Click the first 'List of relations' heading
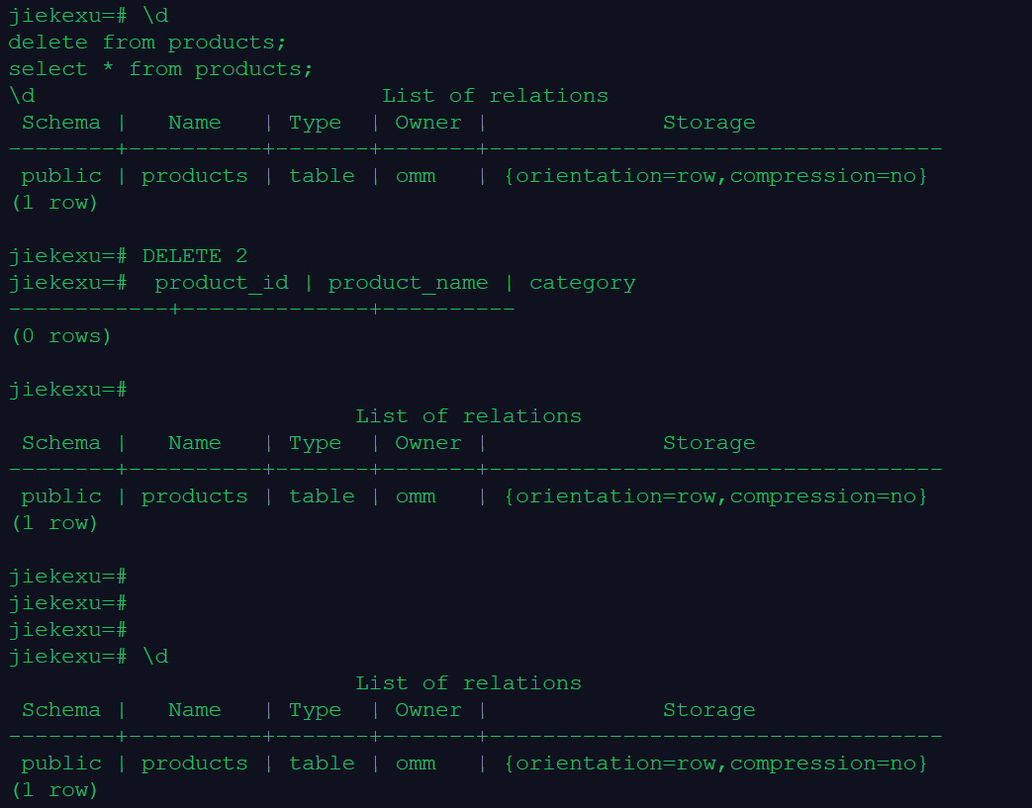 [x=495, y=96]
